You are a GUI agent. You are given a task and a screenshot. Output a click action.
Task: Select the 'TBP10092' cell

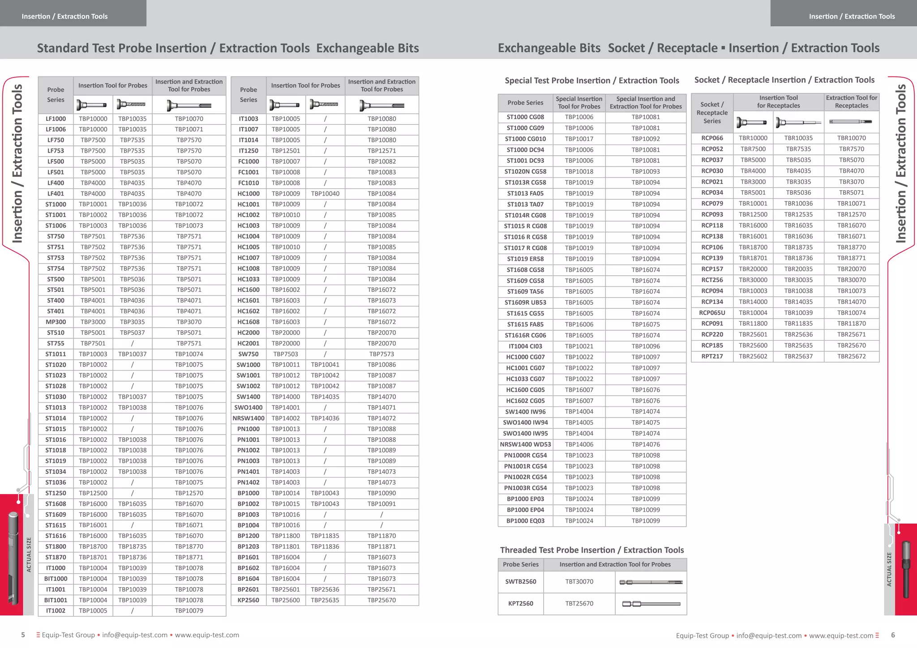pyautogui.click(x=646, y=139)
